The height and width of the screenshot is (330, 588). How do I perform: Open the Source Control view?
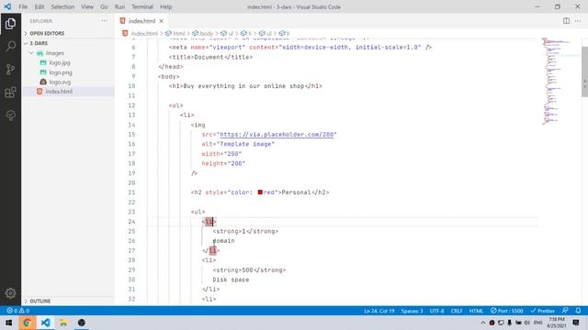tap(10, 70)
